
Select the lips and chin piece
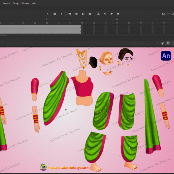coord(108,73)
